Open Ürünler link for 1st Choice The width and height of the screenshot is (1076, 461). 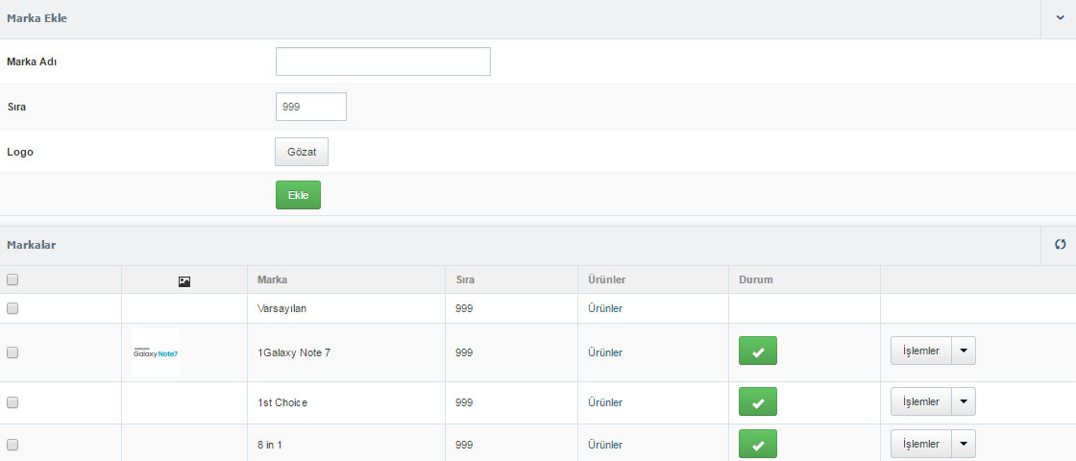click(605, 402)
